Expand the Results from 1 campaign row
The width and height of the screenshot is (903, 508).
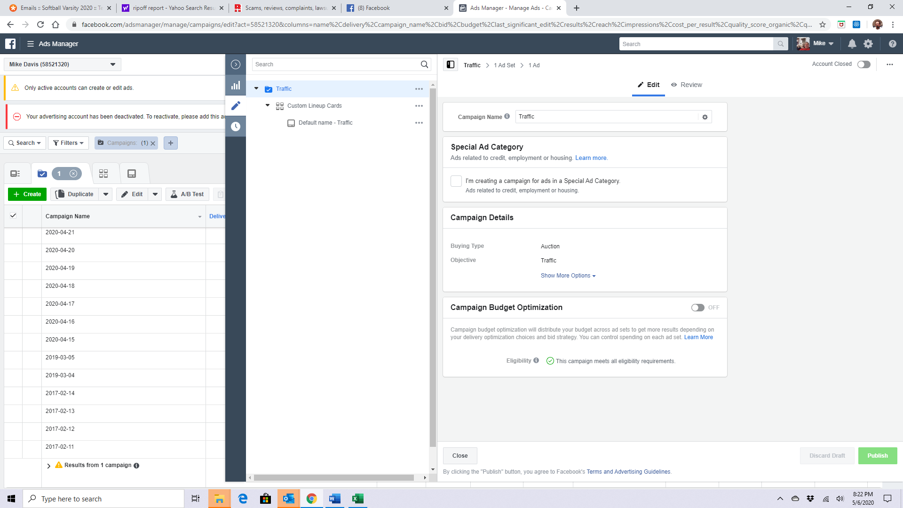(48, 466)
